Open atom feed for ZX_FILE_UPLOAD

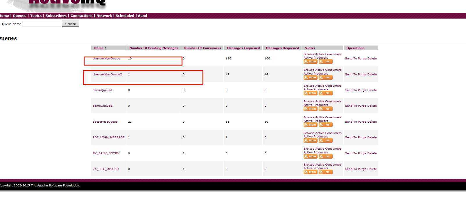[x=310, y=172]
